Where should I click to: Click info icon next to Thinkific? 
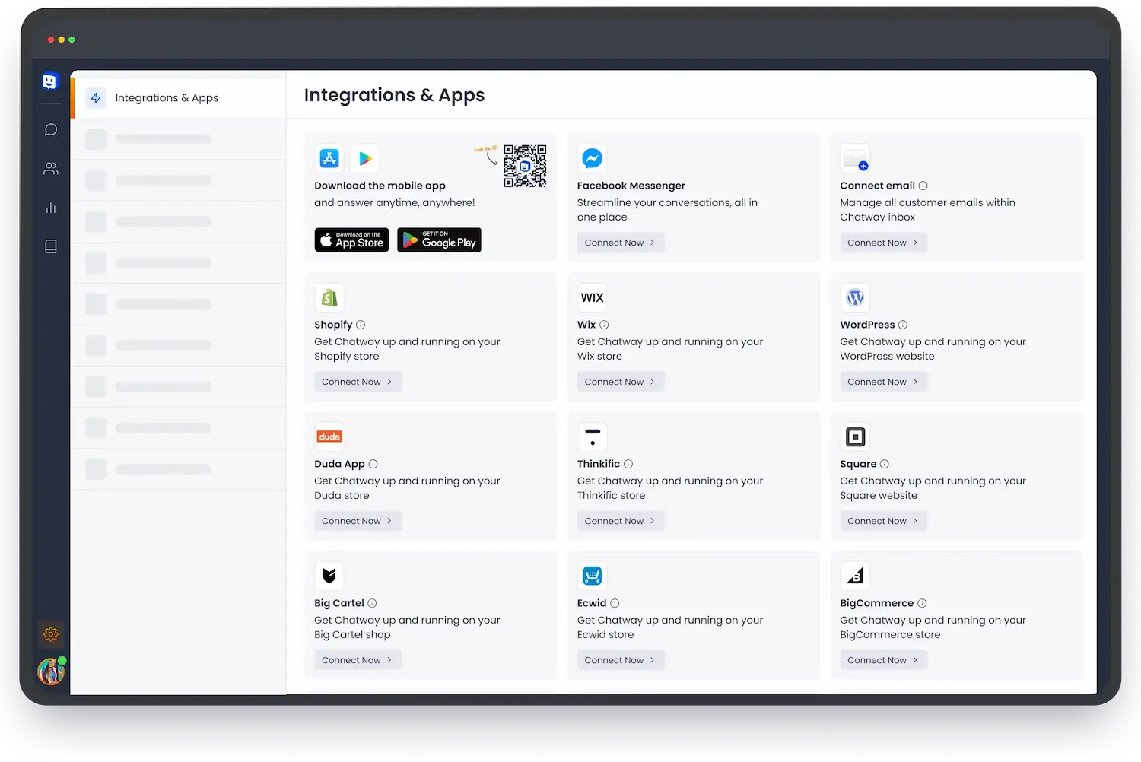pos(628,464)
